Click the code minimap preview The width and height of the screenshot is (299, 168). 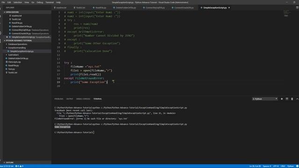[x=287, y=13]
